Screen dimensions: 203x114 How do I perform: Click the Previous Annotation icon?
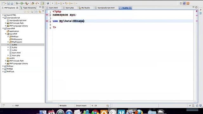(x=61, y=3)
